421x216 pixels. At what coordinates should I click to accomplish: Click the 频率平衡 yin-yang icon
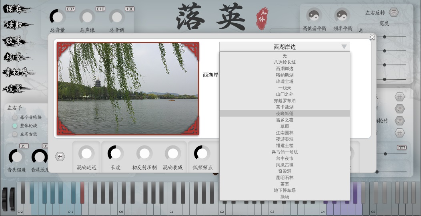342,15
